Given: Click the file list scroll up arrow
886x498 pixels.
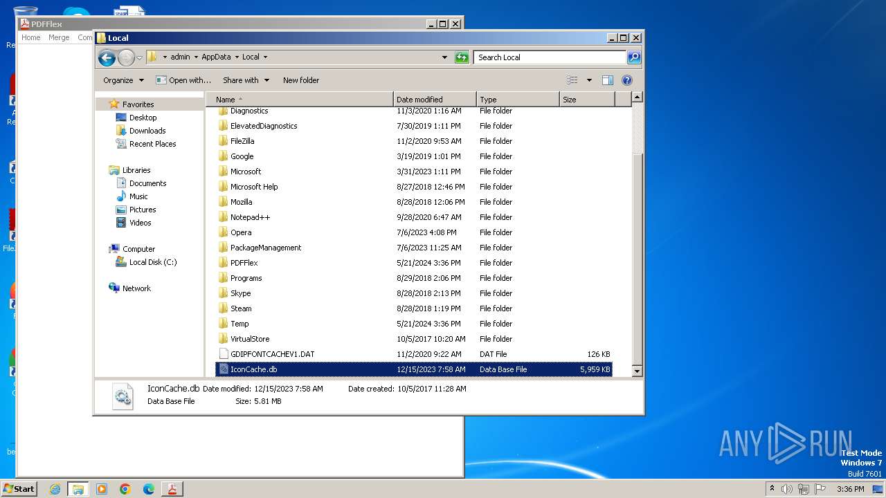Looking at the screenshot, I should coord(638,98).
